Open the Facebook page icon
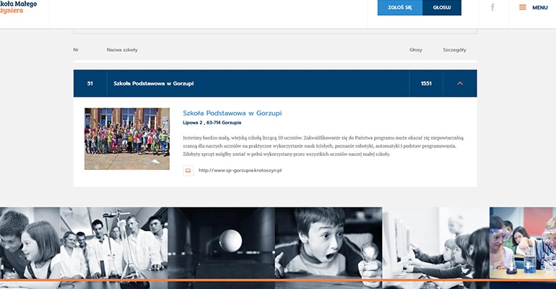 [492, 7]
